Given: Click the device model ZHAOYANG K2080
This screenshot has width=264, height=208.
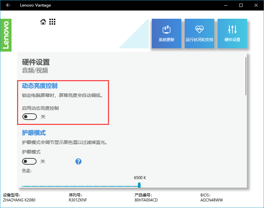Looking at the screenshot, I should 19,200.
